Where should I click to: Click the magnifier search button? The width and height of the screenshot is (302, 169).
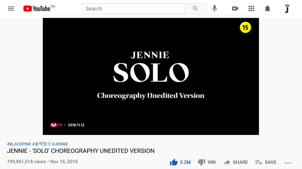tap(196, 9)
